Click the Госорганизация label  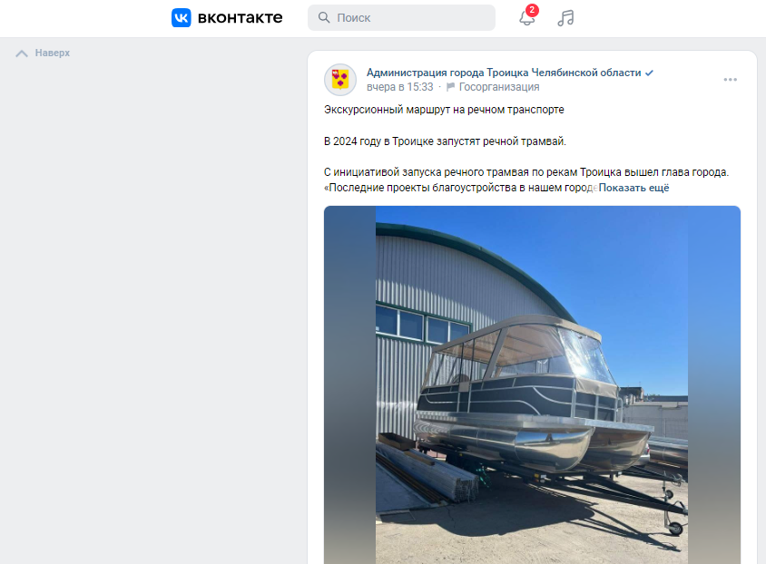click(x=499, y=87)
